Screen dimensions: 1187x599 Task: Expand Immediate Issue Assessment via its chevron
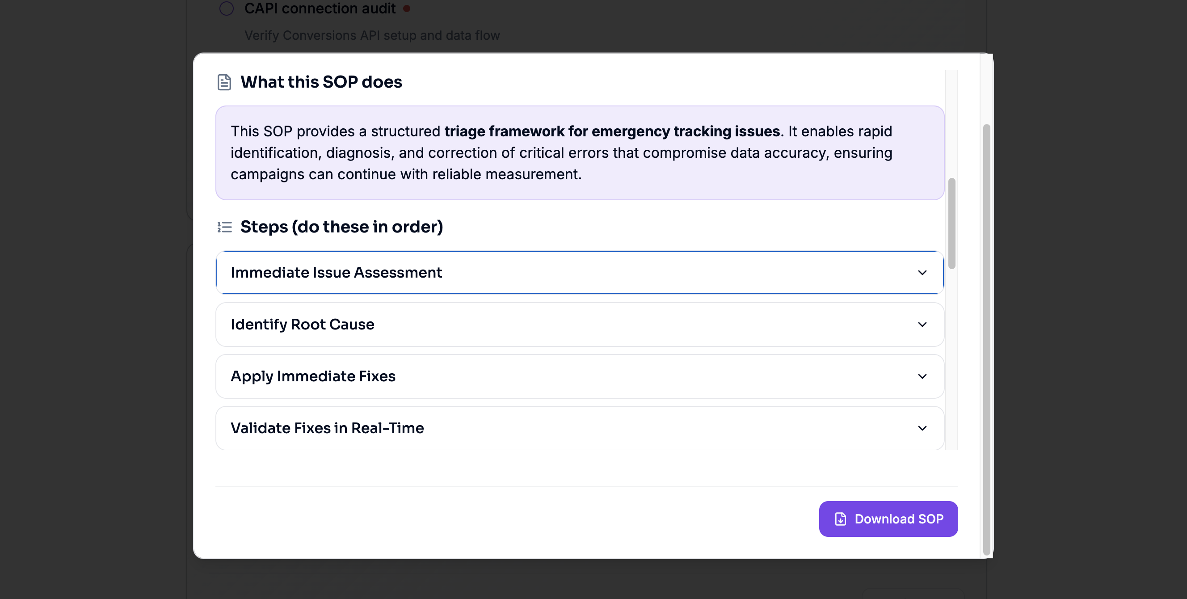(x=922, y=273)
